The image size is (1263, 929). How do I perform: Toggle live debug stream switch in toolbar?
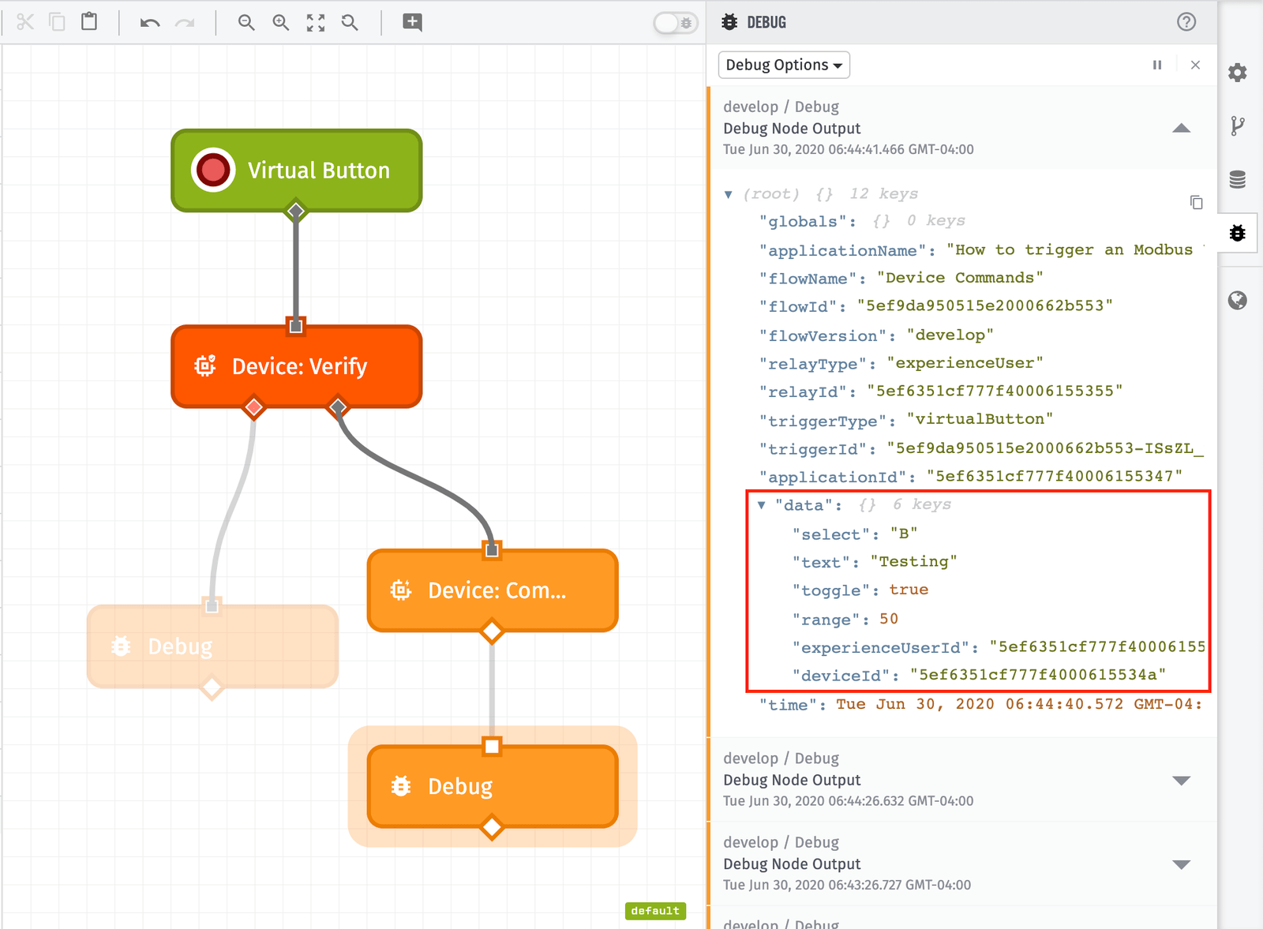click(676, 23)
